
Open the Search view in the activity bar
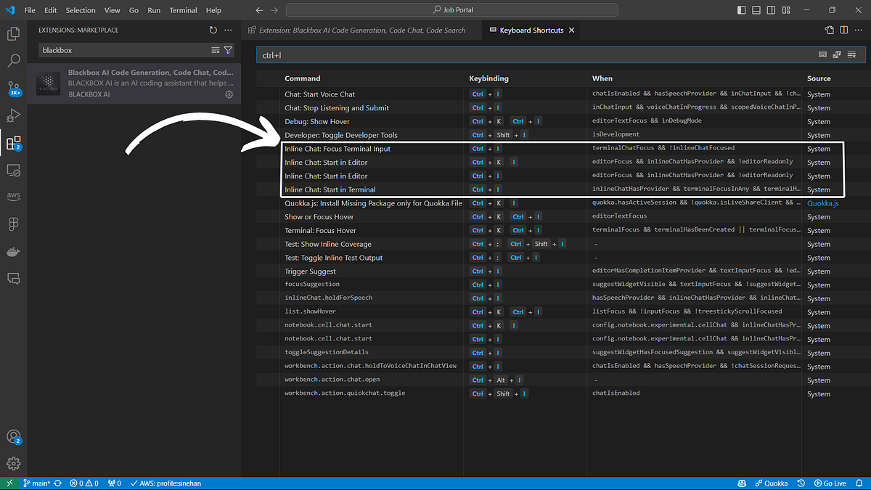click(x=13, y=61)
